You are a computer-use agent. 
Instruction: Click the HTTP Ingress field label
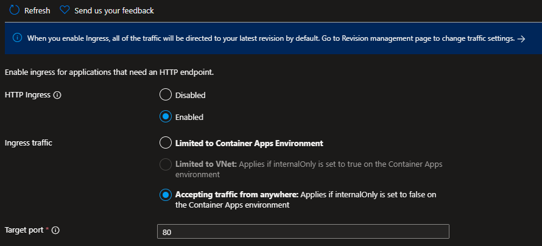point(28,95)
